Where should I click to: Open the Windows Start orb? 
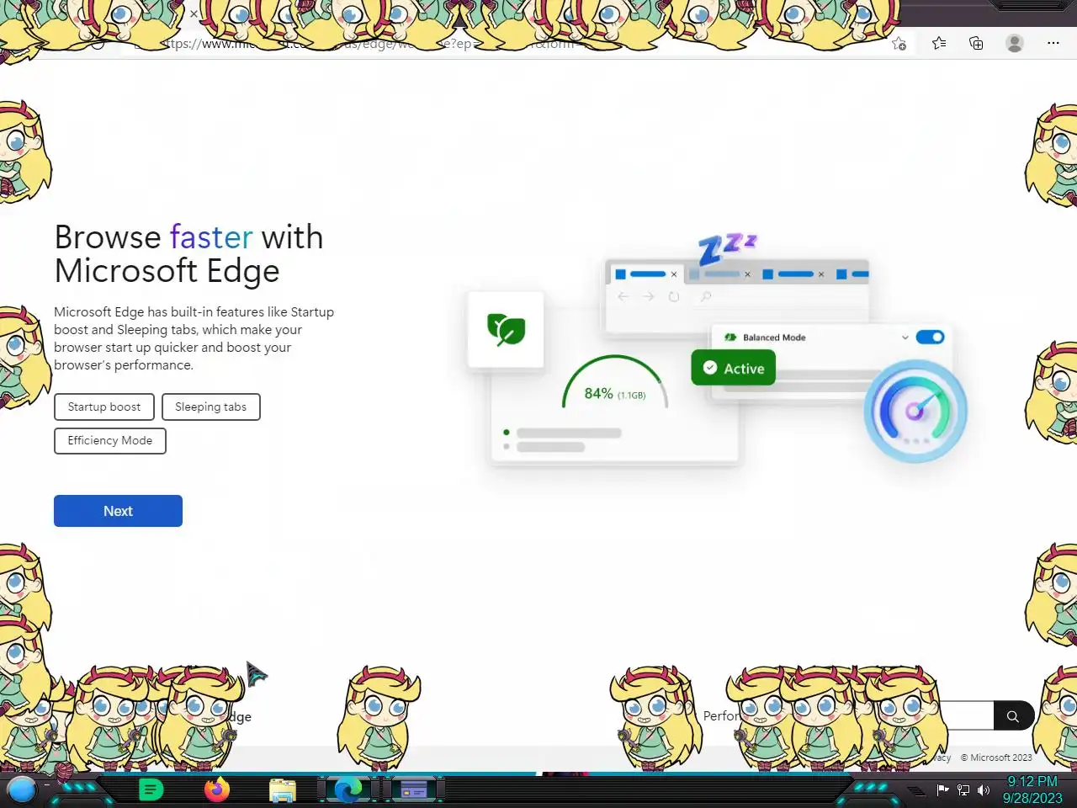(x=22, y=789)
